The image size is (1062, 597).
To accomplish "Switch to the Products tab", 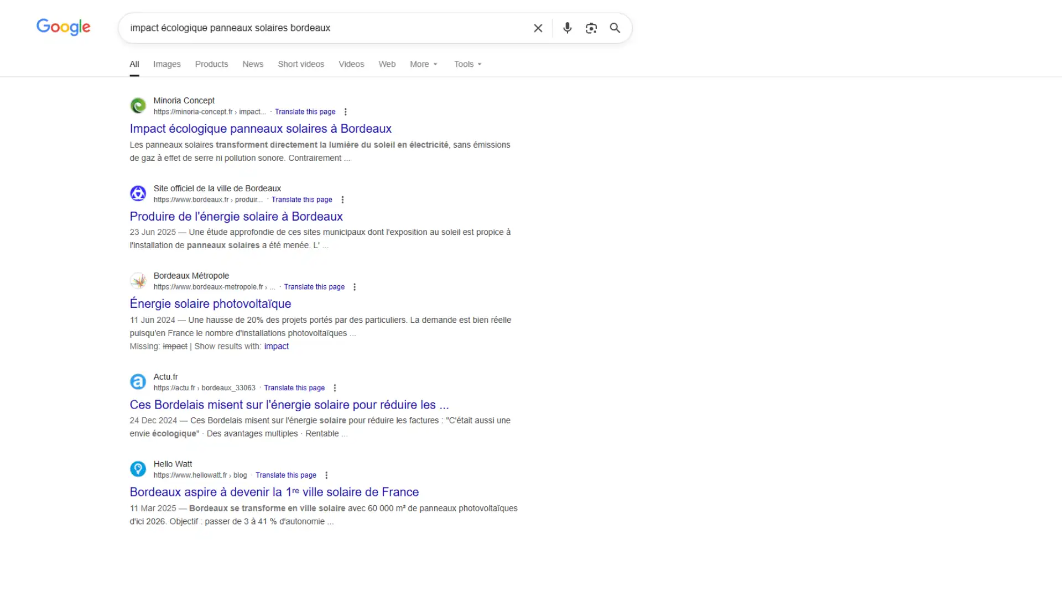I will coord(211,64).
